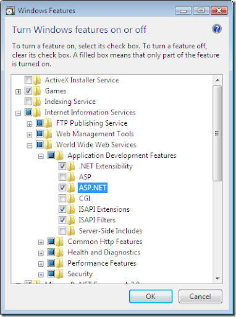
Task: Enable the Indexing Service checkbox
Action: click(x=28, y=101)
